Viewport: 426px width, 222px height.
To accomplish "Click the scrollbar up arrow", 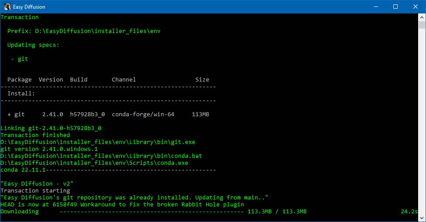I will tap(422, 17).
